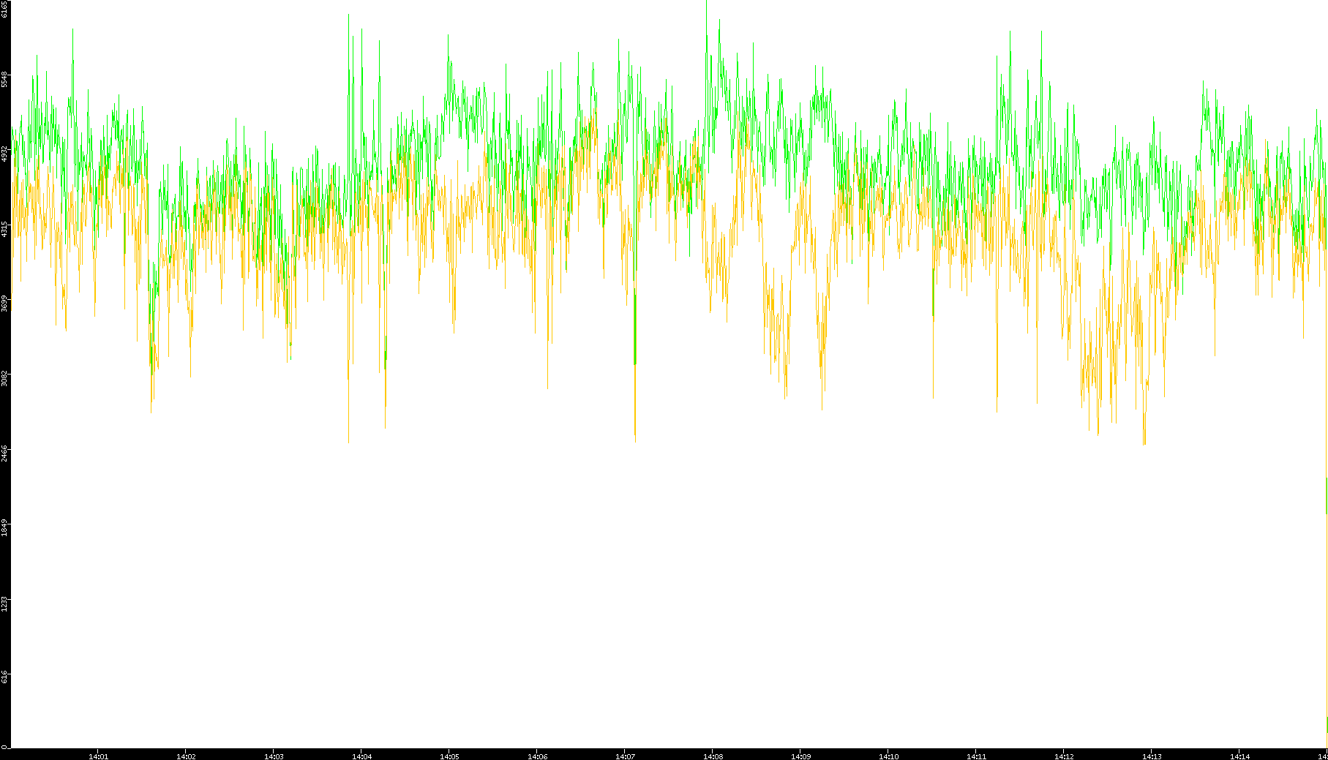Click the 14:14 time axis label
Screen dimensions: 1328x760
click(x=1239, y=756)
